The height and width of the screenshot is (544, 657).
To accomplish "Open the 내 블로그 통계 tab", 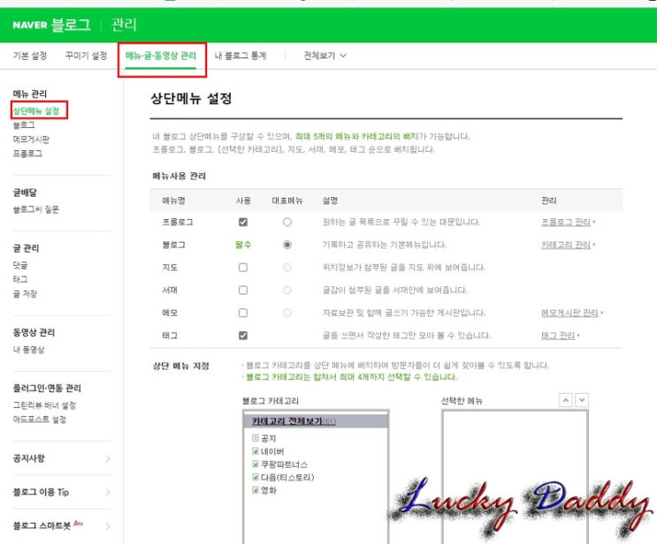I will coord(241,56).
